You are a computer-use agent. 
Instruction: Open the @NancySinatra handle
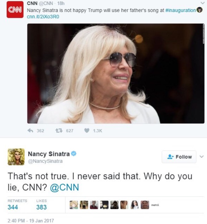click(45, 161)
